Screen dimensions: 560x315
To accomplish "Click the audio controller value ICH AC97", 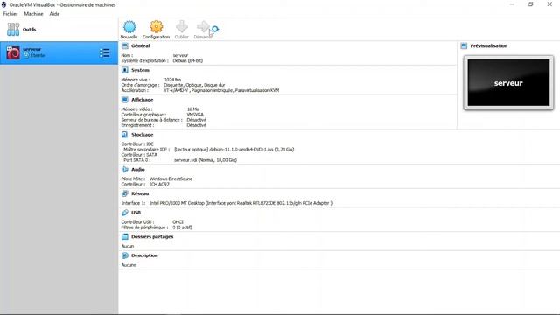I will click(x=159, y=184).
